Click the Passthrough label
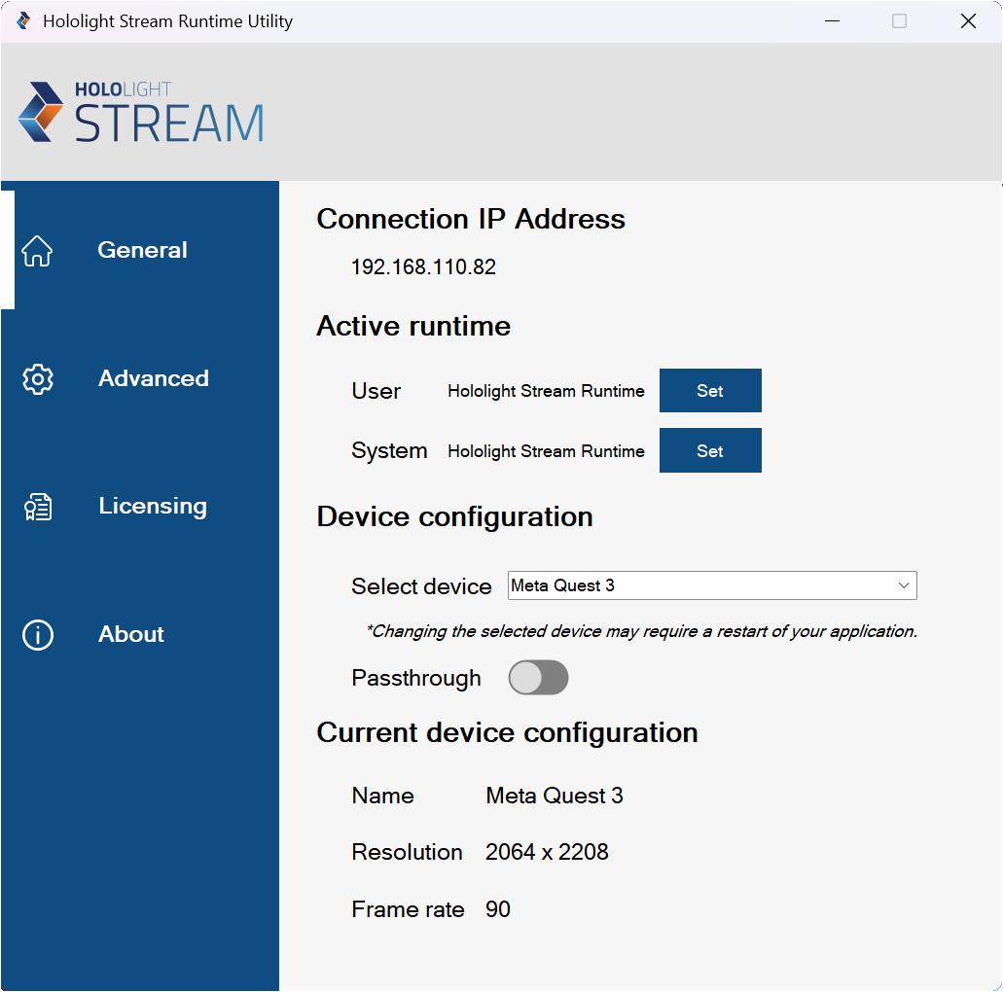This screenshot has width=1003, height=992. [415, 679]
